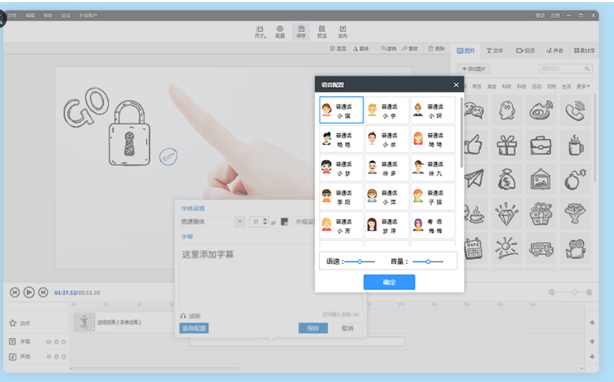
Task: Insert the penguin doodle image
Action: pos(507,110)
